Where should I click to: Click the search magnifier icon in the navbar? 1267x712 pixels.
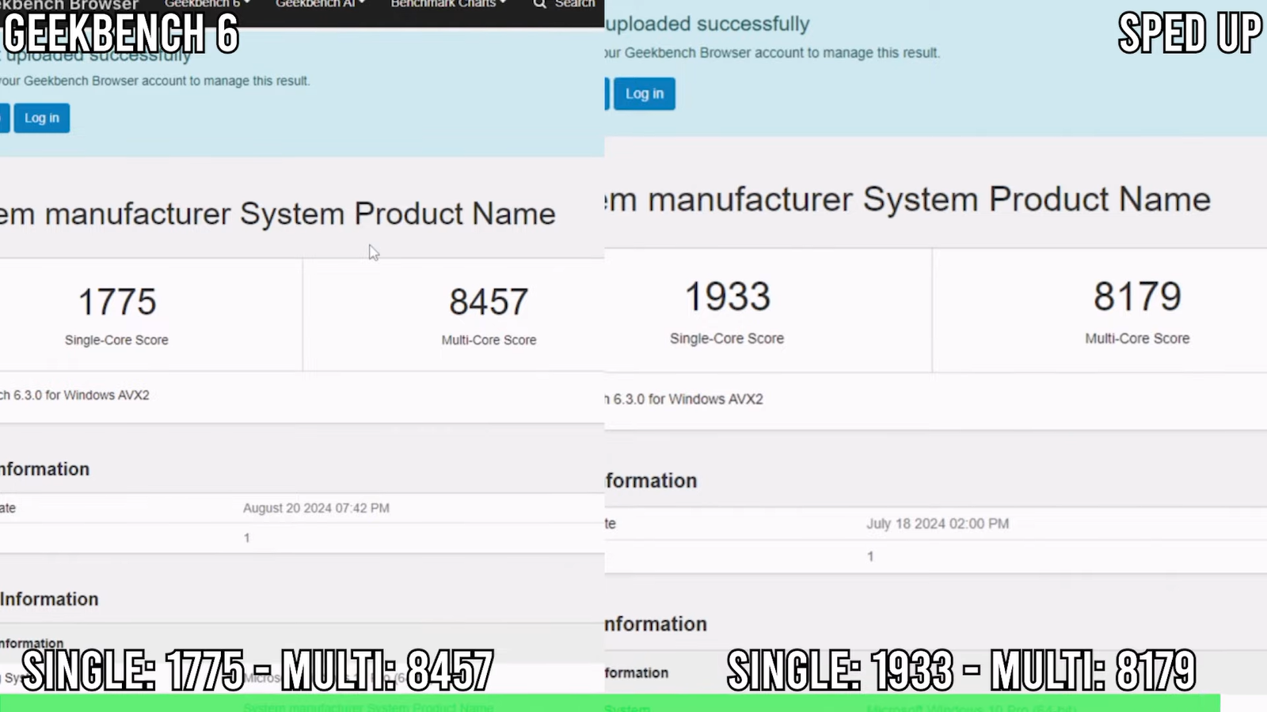coord(540,4)
